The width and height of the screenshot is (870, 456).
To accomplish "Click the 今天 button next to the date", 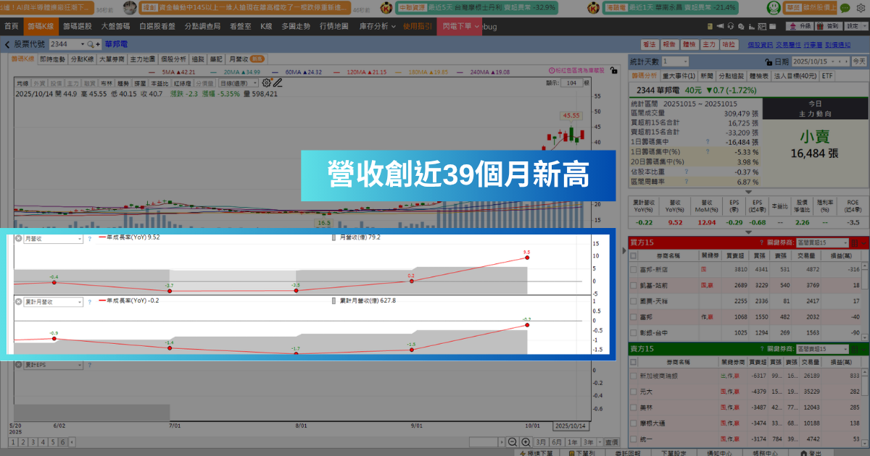I will tap(860, 61).
